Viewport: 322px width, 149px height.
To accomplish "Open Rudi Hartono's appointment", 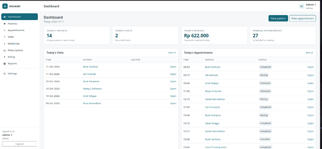I will 310,139.
